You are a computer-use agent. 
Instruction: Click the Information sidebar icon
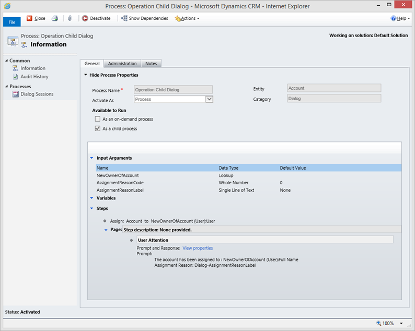tap(15, 68)
